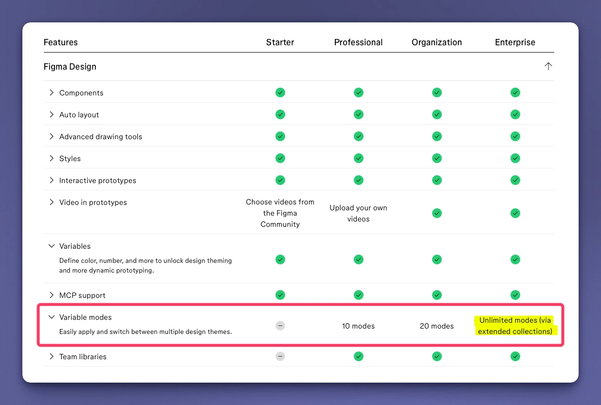Screen dimensions: 601x405
Task: Click the Professional checkmark for Styles
Action: [x=359, y=158]
